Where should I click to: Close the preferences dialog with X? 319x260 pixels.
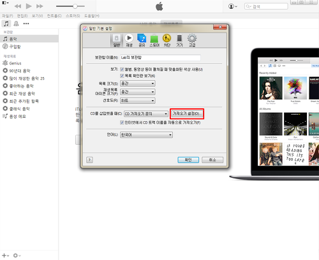click(220, 27)
